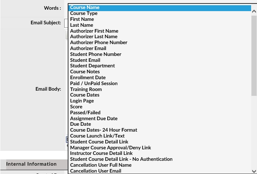
Task: Choose Enrollment Date entry
Action: coord(159,78)
